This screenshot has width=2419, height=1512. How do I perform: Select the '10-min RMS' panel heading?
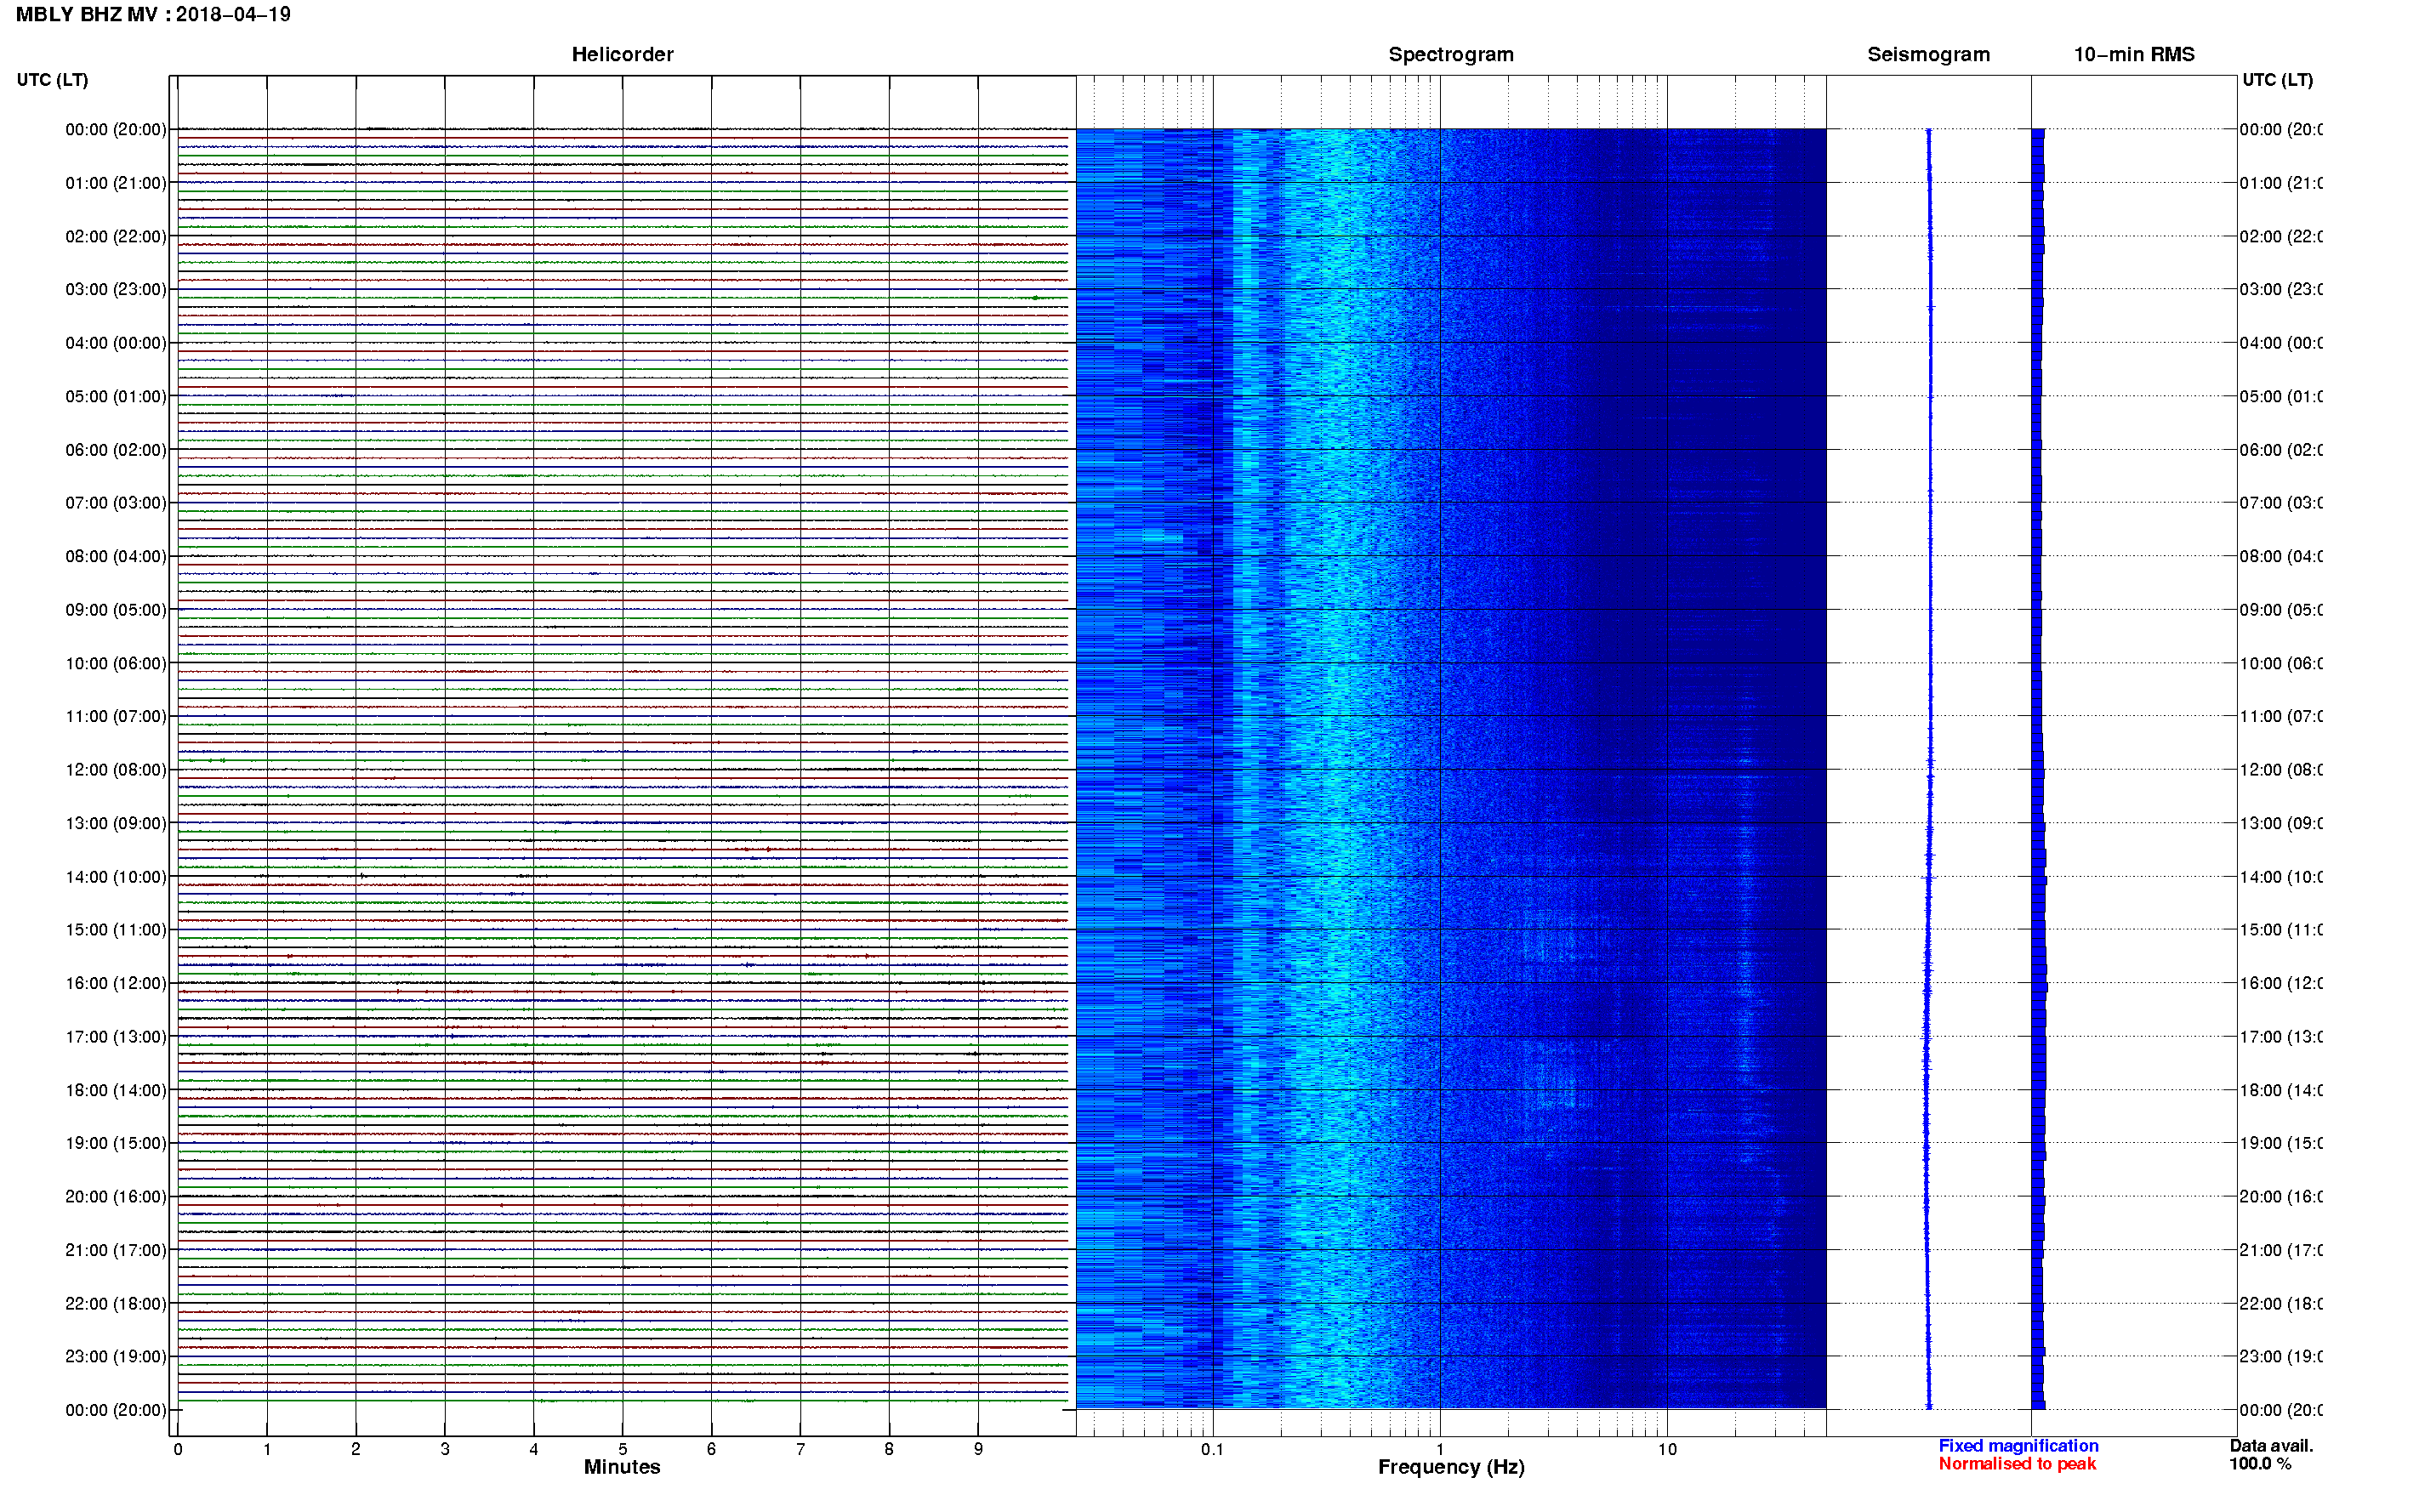[2133, 55]
